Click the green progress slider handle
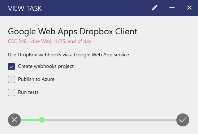 click(x=42, y=120)
